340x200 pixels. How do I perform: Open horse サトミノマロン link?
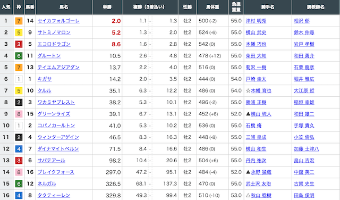coord(54,32)
